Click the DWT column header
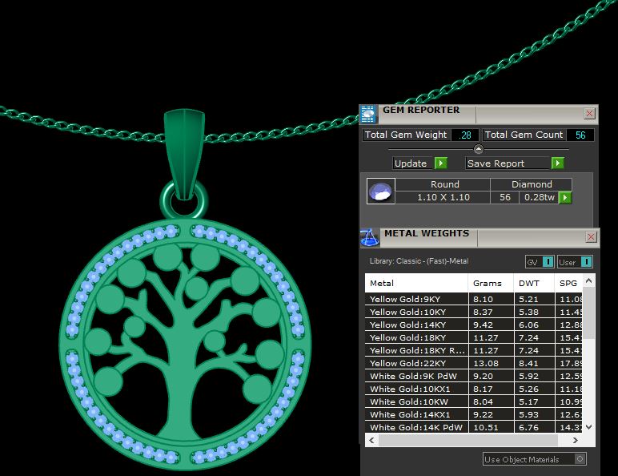Viewport: 618px width, 476px height. pos(534,283)
